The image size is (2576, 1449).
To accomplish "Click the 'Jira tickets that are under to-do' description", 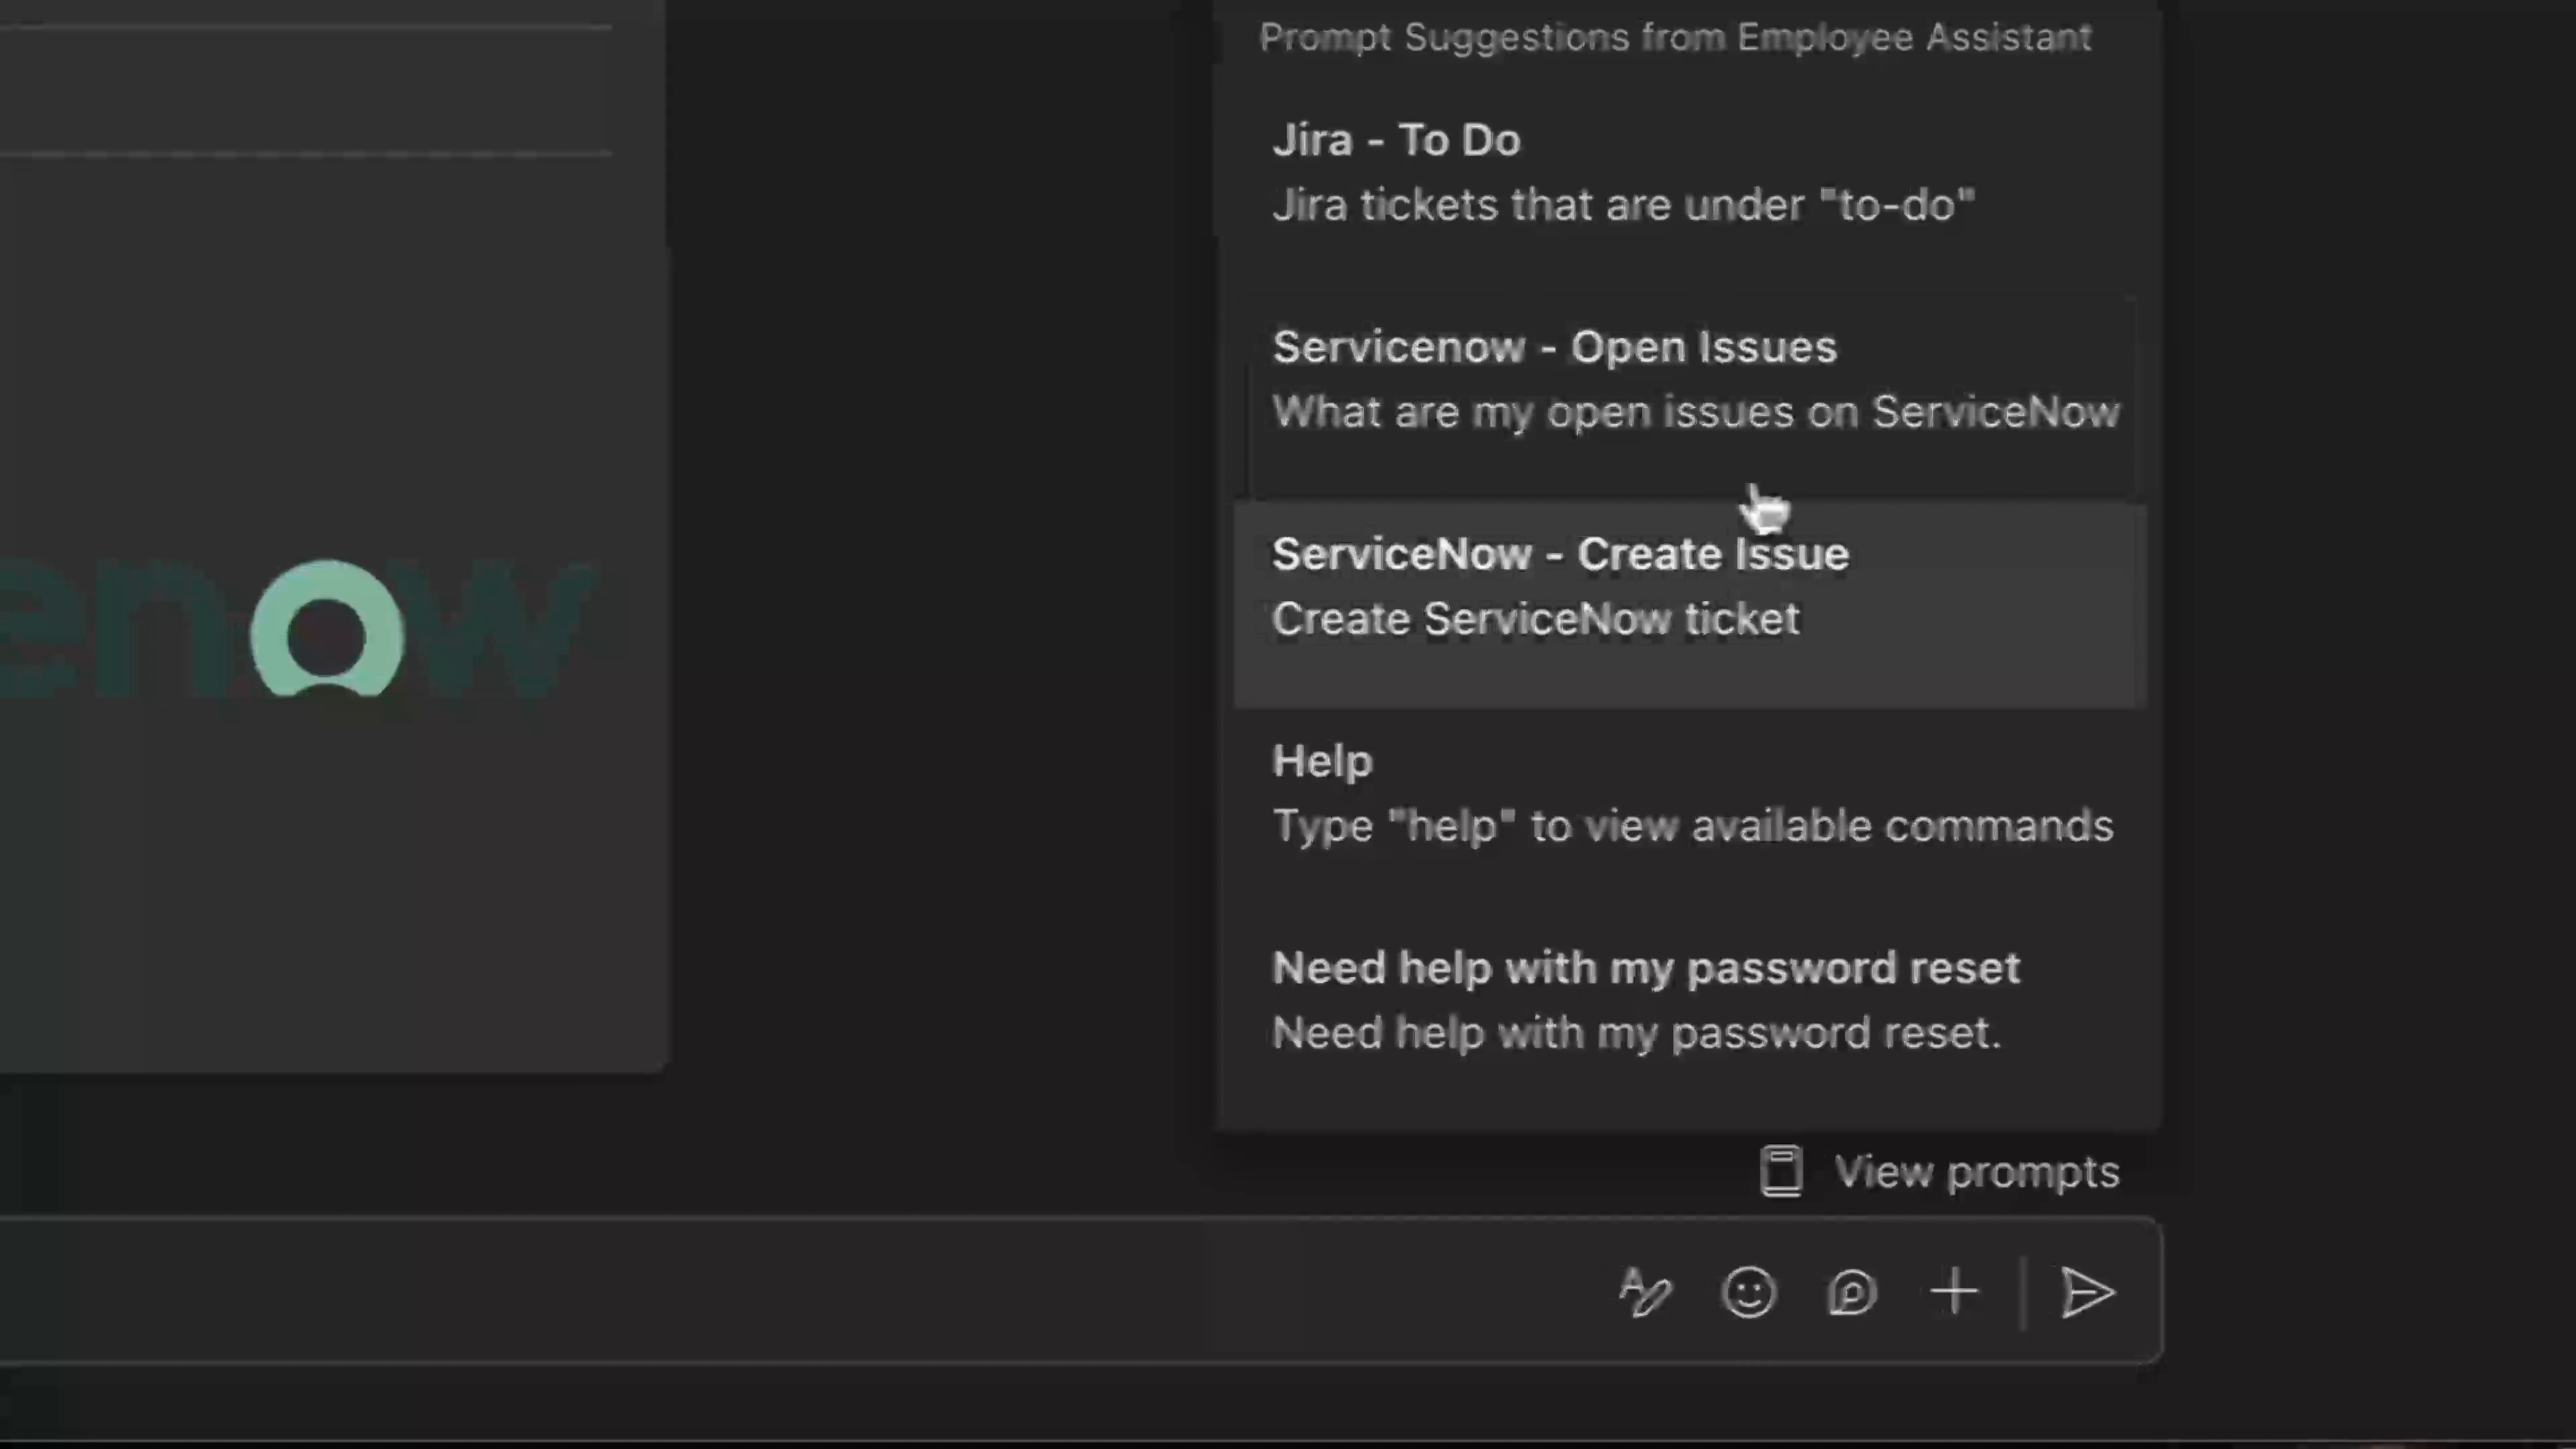I will [x=1623, y=204].
